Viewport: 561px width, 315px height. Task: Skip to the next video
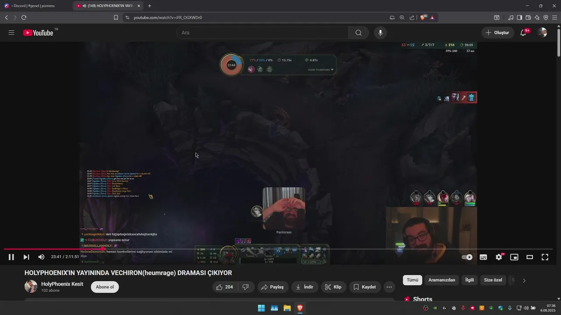26,257
